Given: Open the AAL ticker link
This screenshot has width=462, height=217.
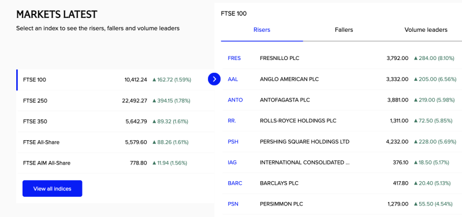Looking at the screenshot, I should click(x=233, y=79).
